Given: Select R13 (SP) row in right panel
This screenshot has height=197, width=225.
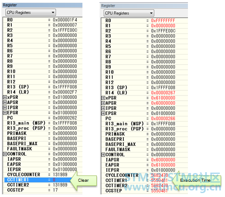Looking at the screenshot, I should (144, 88).
